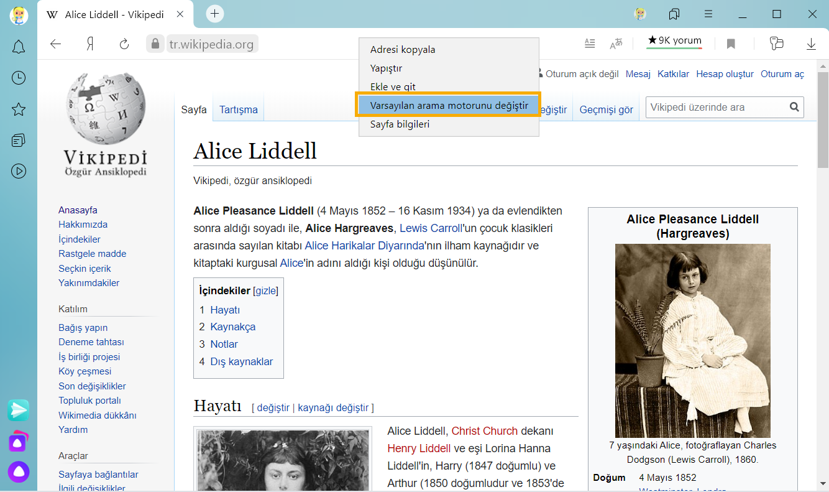
Task: Open 'Rastgele madde' link
Action: coord(92,254)
